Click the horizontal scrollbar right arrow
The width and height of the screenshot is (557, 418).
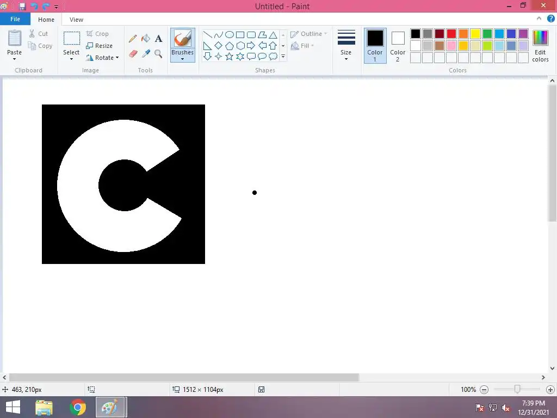pyautogui.click(x=543, y=378)
